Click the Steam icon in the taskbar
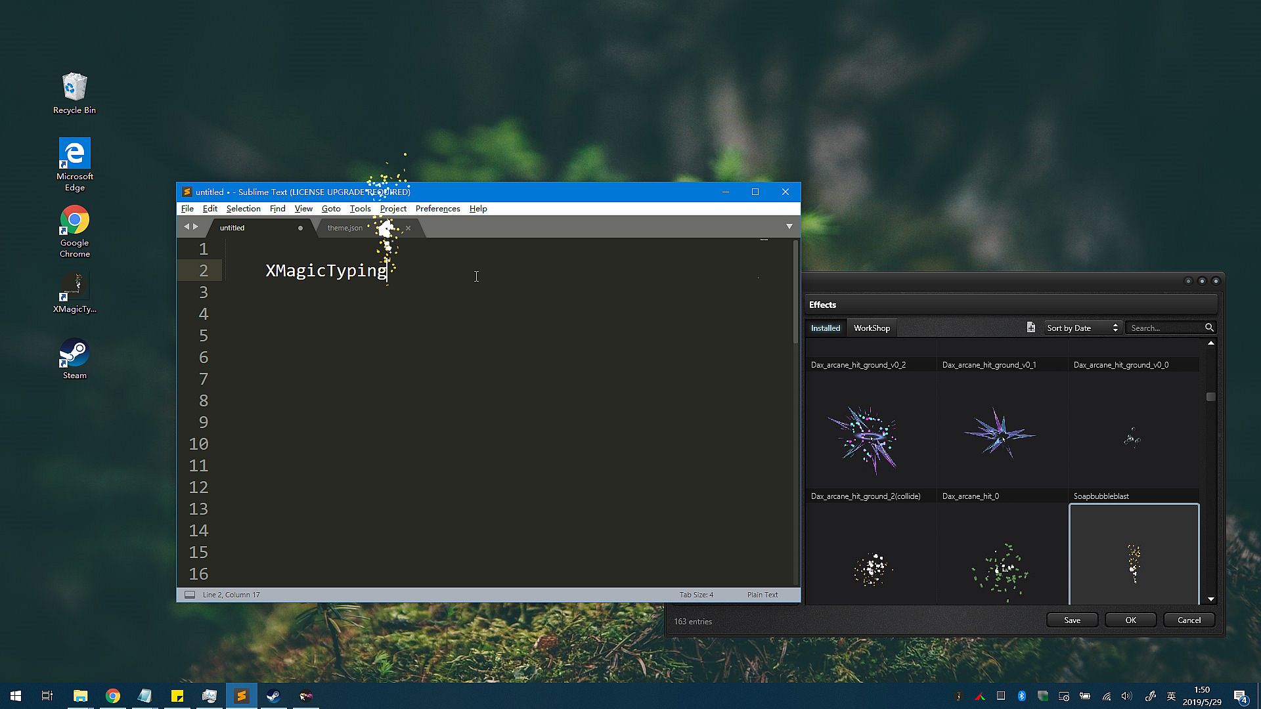This screenshot has width=1261, height=709. click(274, 696)
